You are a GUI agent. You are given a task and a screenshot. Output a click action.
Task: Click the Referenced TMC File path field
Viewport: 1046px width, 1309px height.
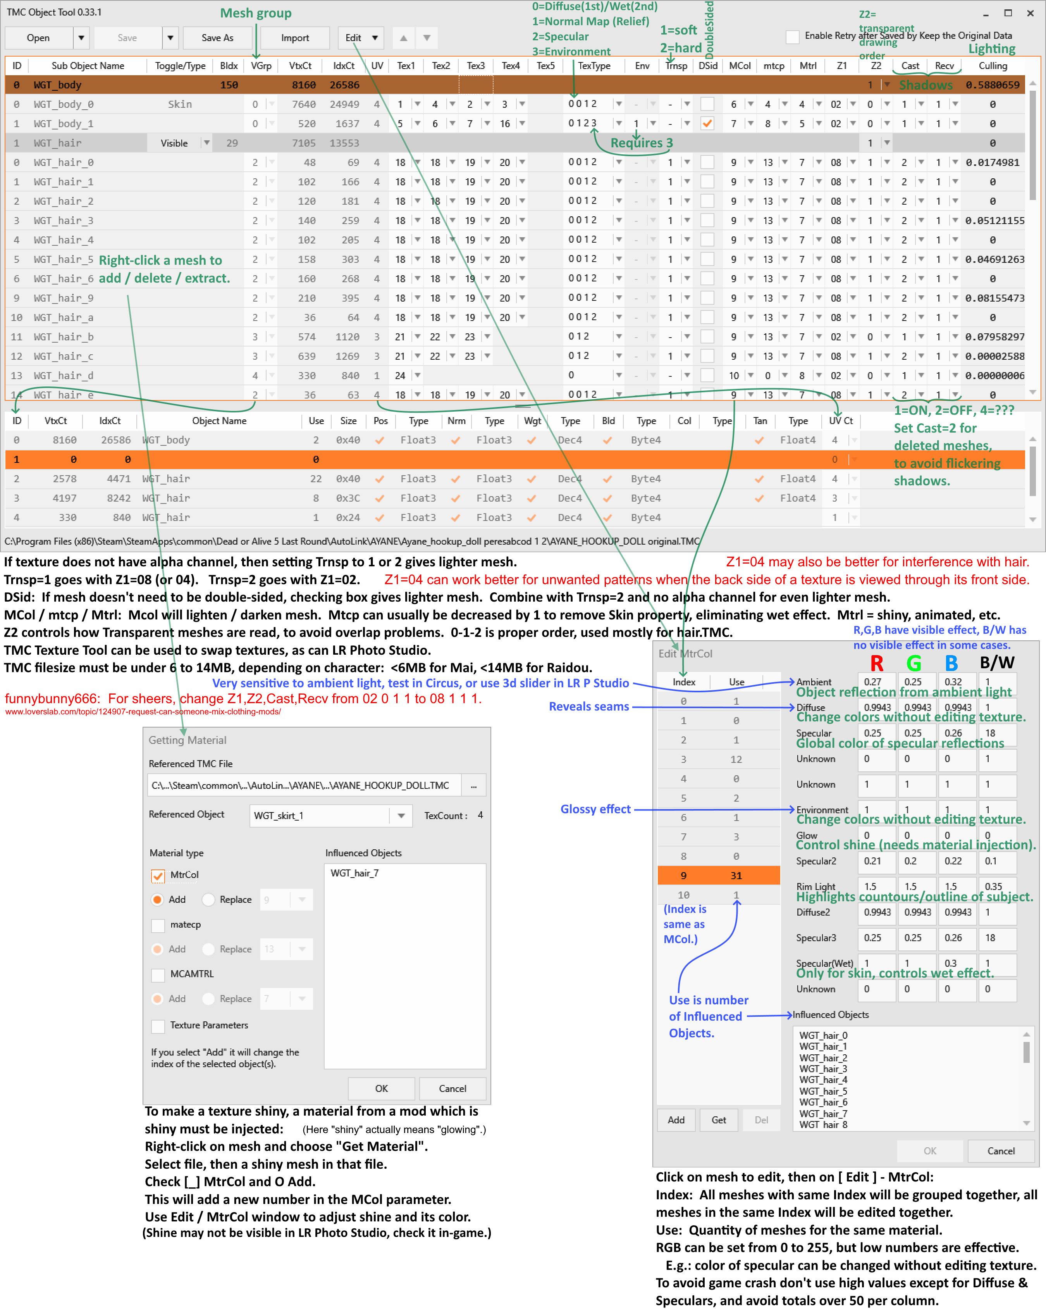click(x=304, y=786)
